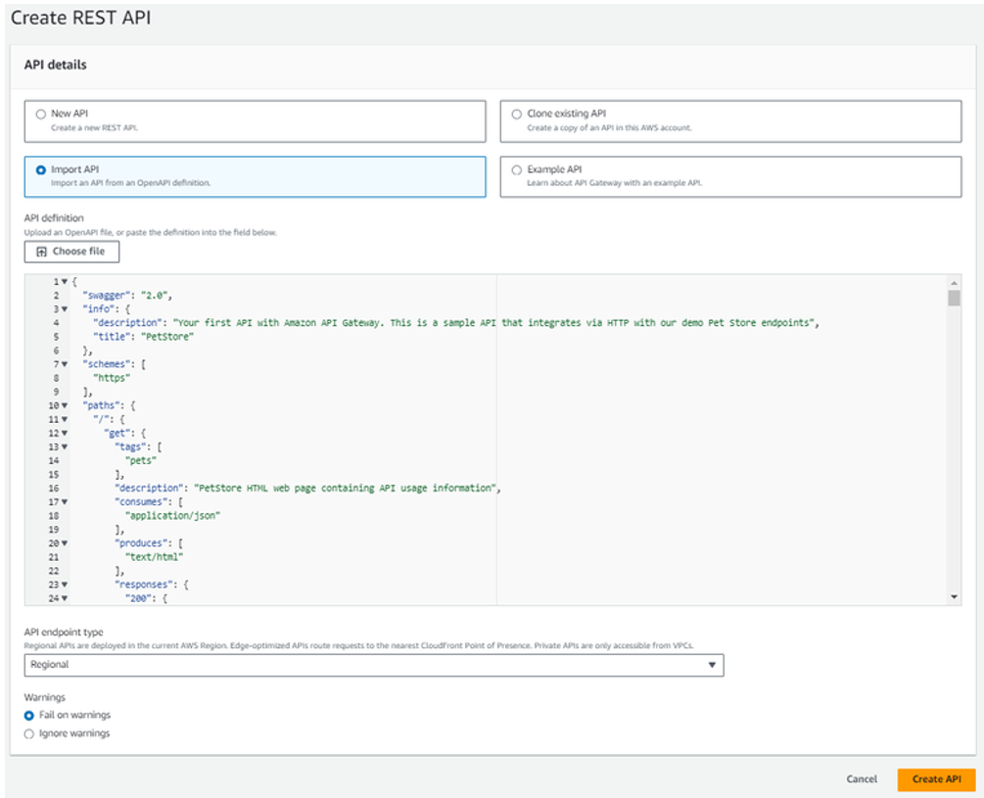Viewport: 984px width, 798px height.
Task: Click the Create API button
Action: [x=936, y=779]
